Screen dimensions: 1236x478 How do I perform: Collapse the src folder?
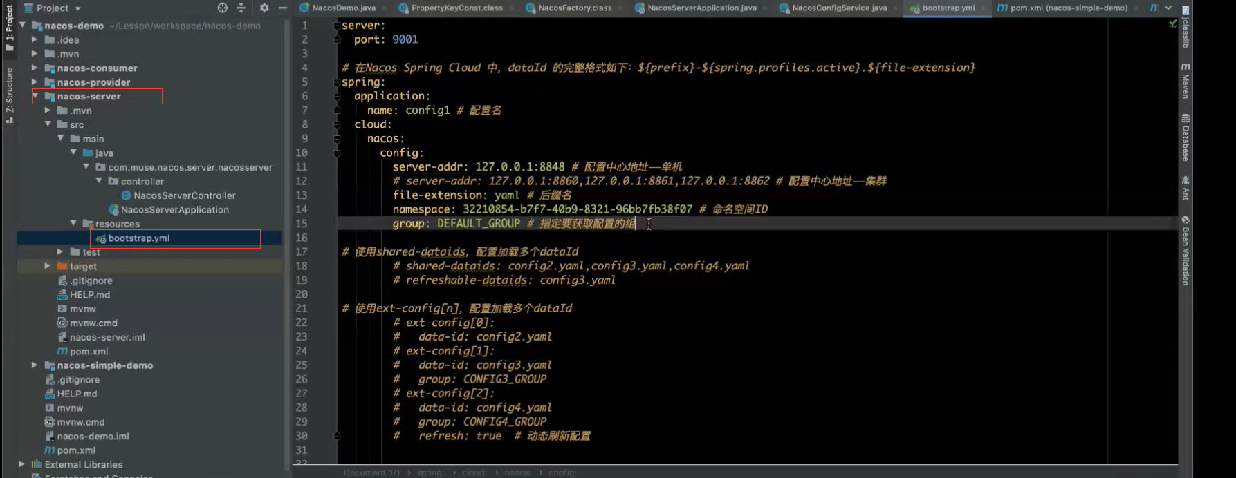click(x=48, y=124)
